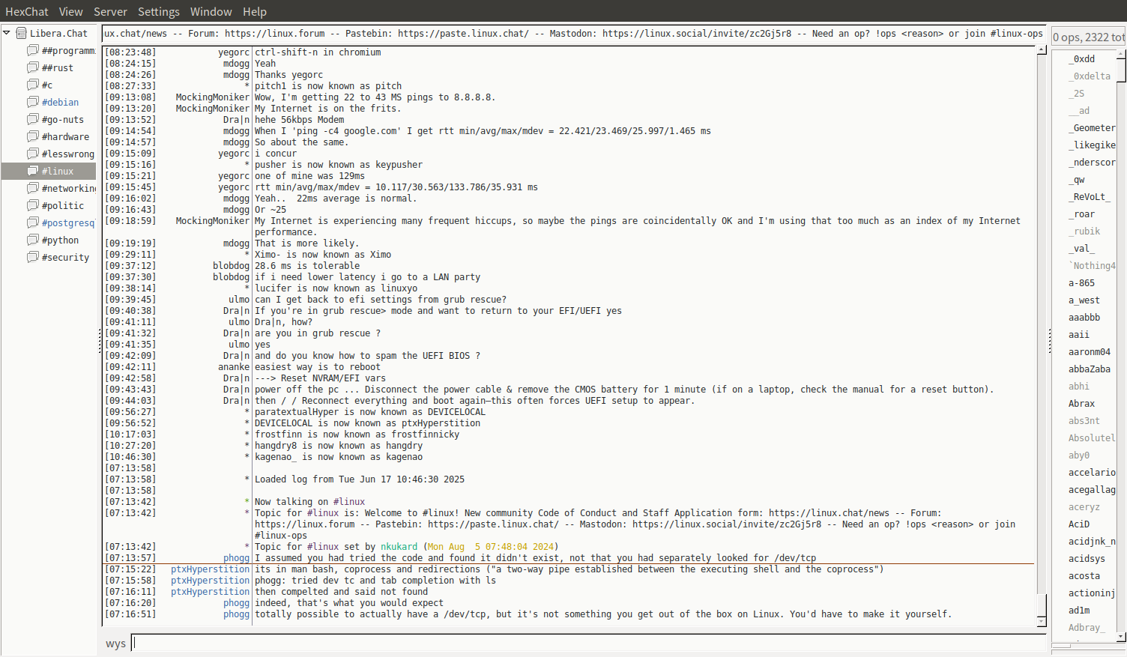The image size is (1127, 657).
Task: Click the #debian channel icon
Action: click(x=33, y=102)
